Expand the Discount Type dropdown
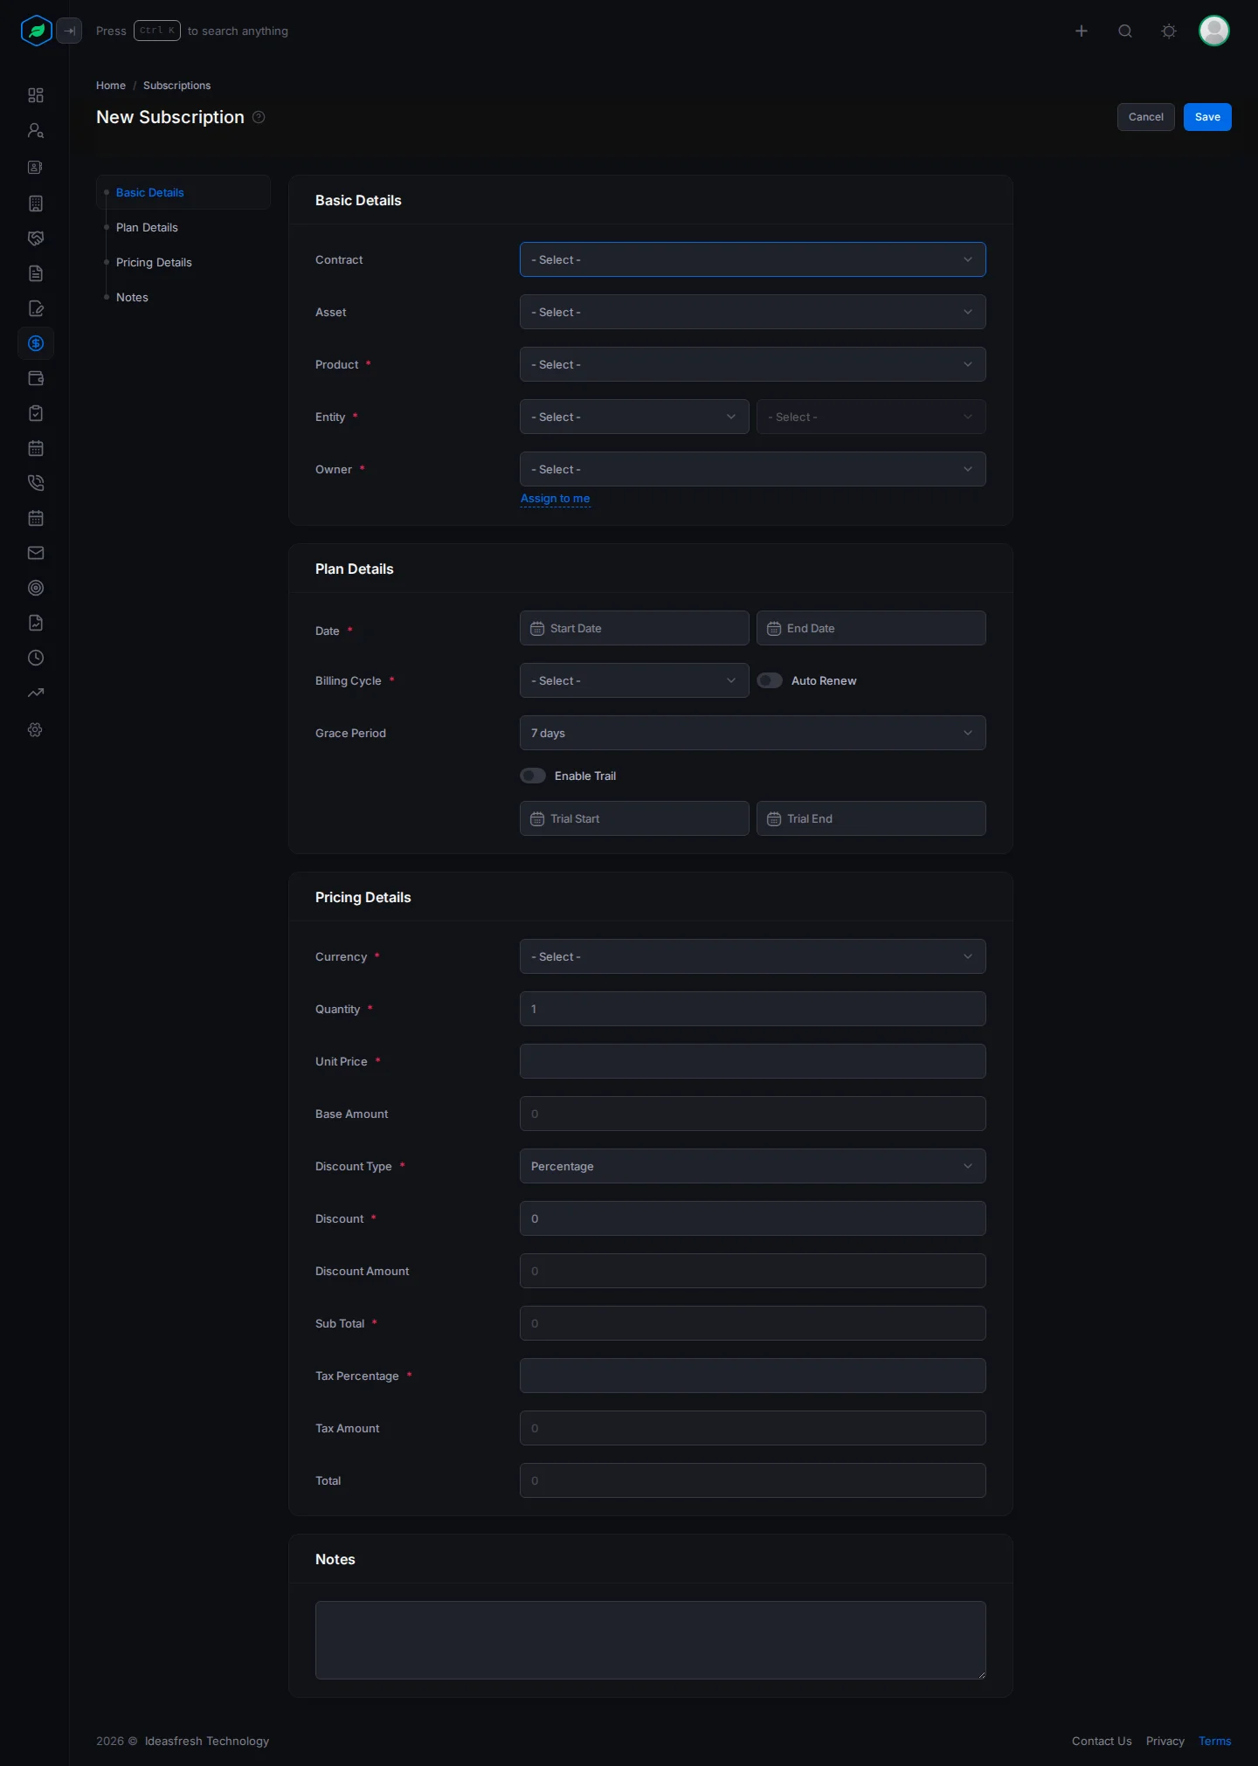 (753, 1166)
